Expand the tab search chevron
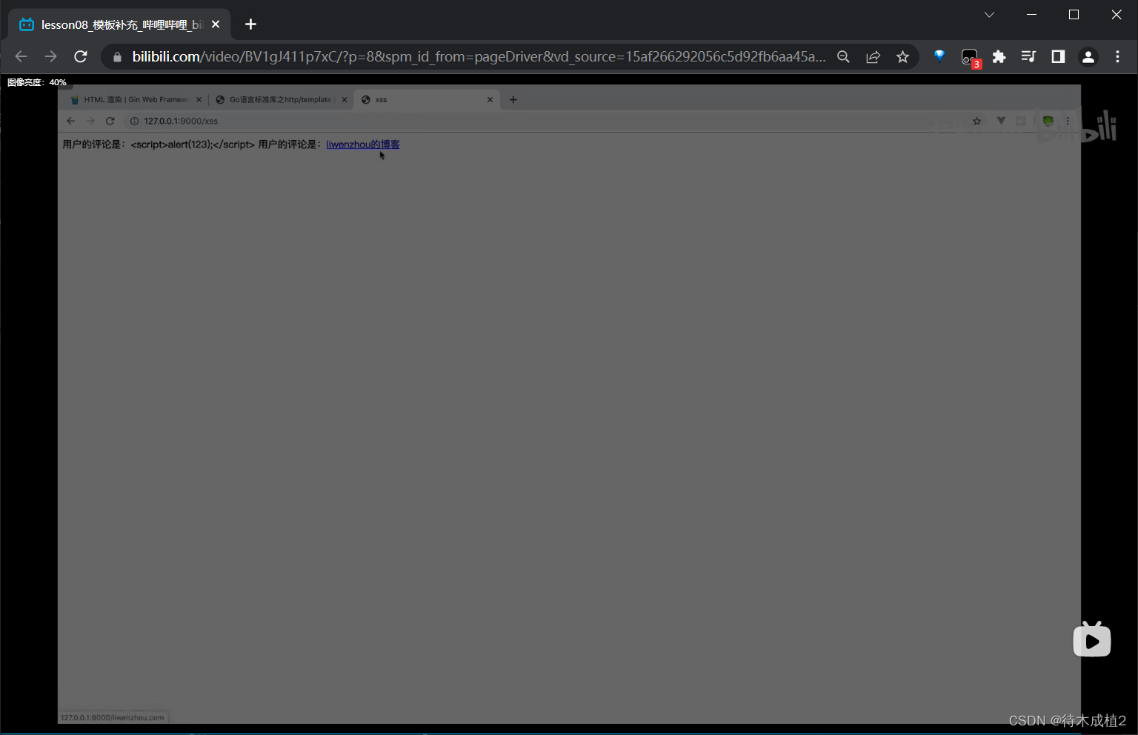Screen dimensions: 1138x735 click(x=989, y=15)
